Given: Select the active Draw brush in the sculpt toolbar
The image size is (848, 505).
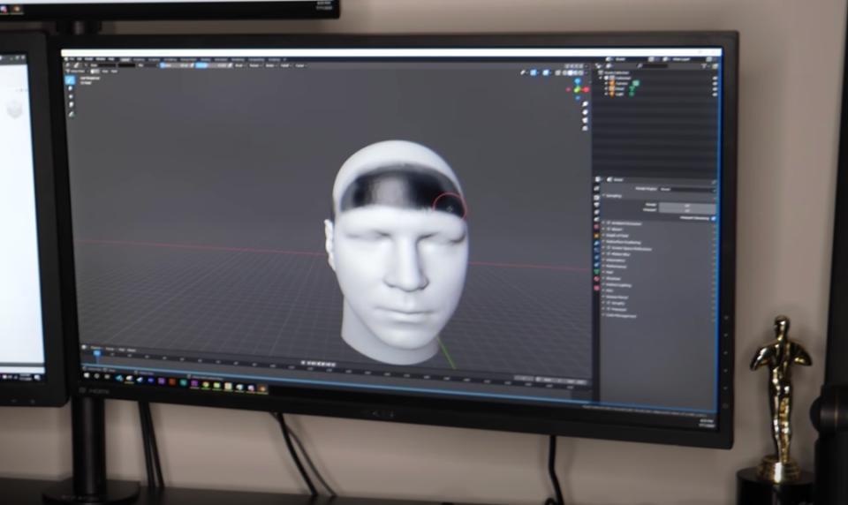Looking at the screenshot, I should [x=71, y=79].
